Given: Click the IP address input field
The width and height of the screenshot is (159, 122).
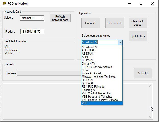Looking at the screenshot, I should pos(32,32).
